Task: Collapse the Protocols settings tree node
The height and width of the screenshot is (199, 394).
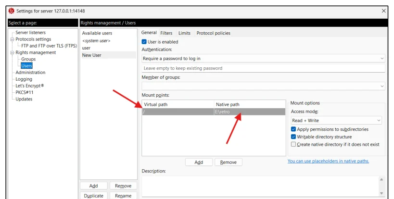Action: coord(12,39)
